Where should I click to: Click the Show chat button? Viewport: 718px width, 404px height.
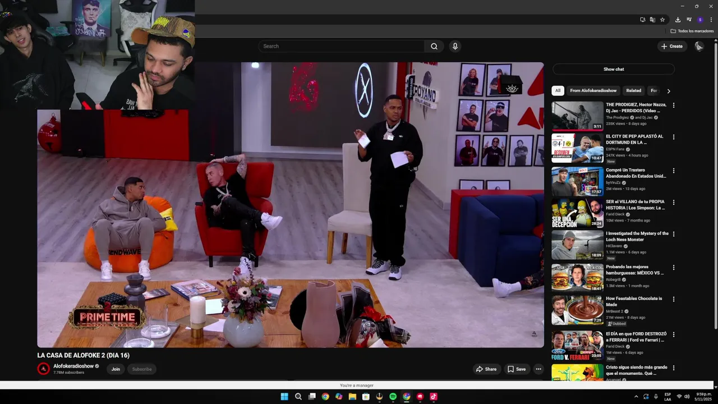[614, 69]
